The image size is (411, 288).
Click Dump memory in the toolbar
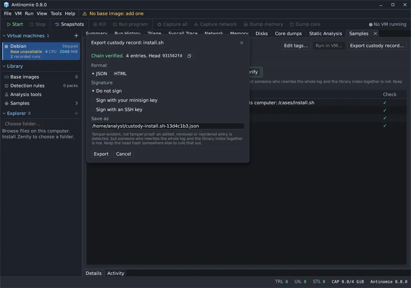pos(263,24)
